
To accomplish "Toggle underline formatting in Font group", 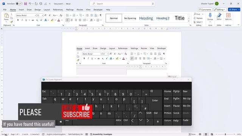I will click(26, 20).
